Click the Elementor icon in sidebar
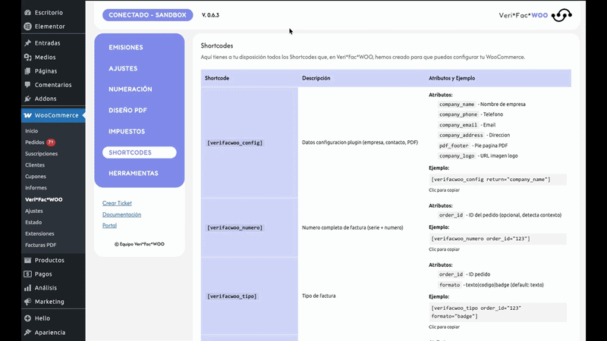This screenshot has height=341, width=607. pyautogui.click(x=27, y=27)
